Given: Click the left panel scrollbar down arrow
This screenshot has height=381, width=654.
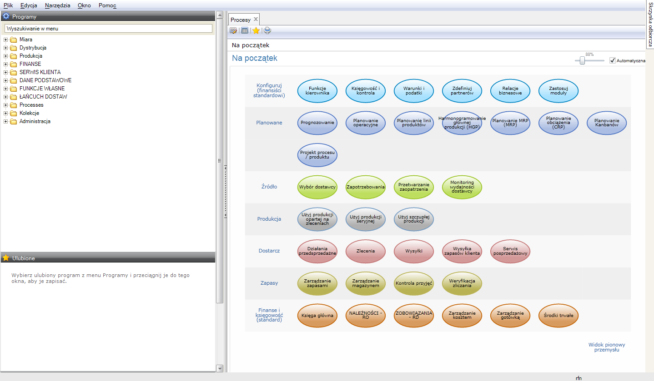Looking at the screenshot, I should coord(220,368).
